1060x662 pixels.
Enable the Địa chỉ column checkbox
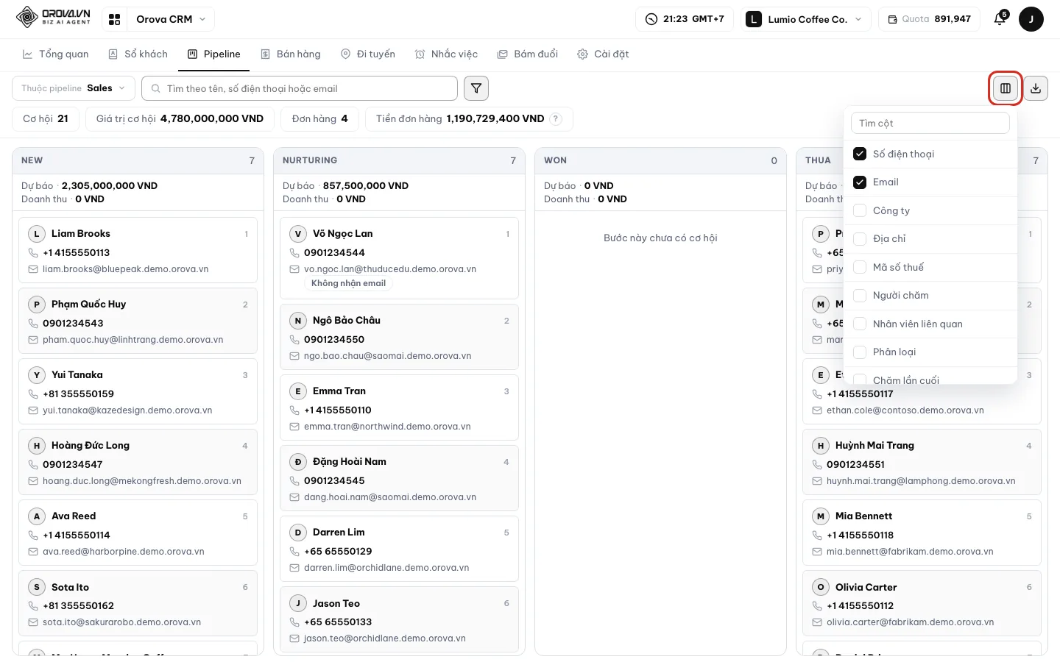[x=860, y=239]
